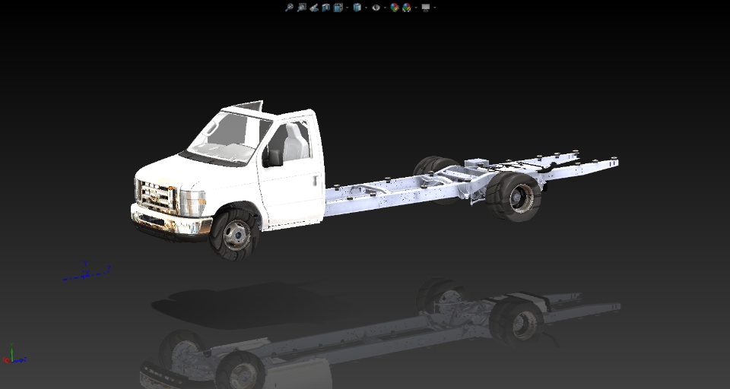Viewport: 730px width, 389px height.
Task: Select the front wheel of the truck model
Action: pyautogui.click(x=234, y=234)
